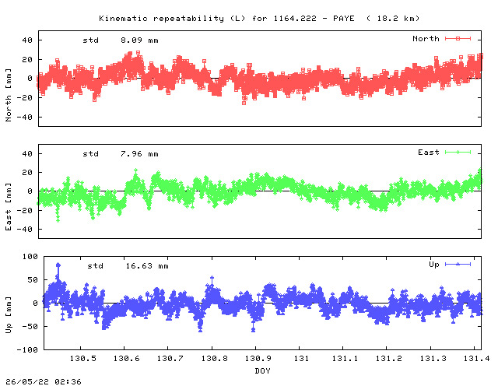The height and width of the screenshot is (386, 498).
Task: Click the Up legend label
Action: click(434, 265)
